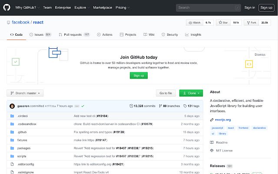Click the javascript topic tag
This screenshot has height=174, width=278.
click(x=217, y=128)
